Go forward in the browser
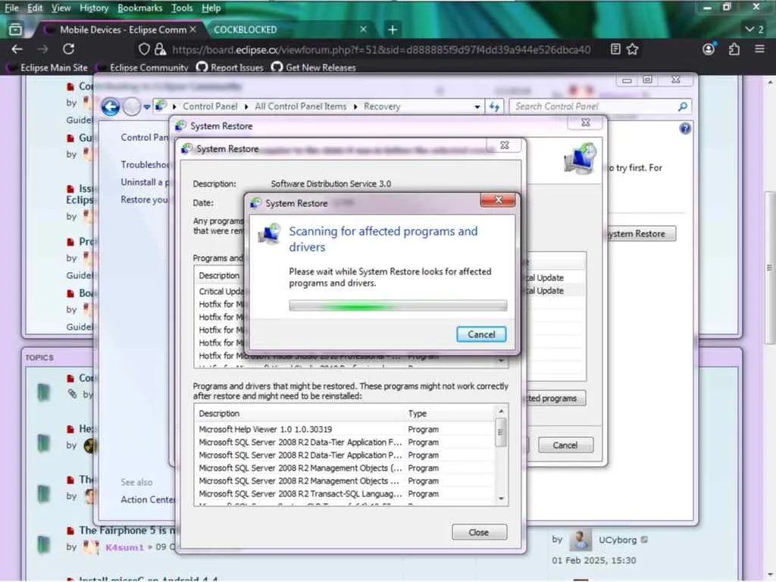776x582 pixels. pos(42,49)
